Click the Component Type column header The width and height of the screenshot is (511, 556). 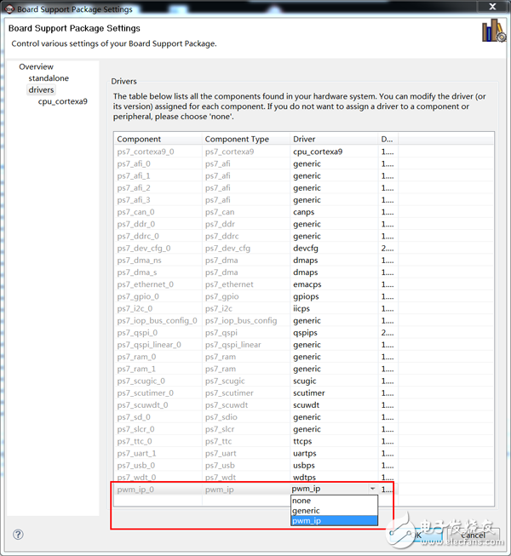tap(237, 139)
